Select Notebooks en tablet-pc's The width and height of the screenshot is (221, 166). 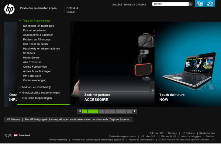[38, 26]
